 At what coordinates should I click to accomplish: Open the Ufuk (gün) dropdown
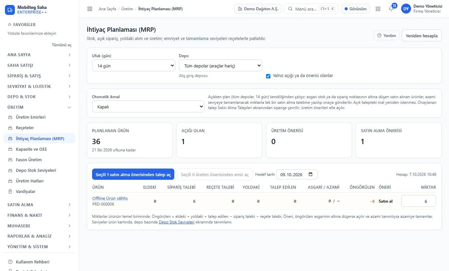coord(134,66)
